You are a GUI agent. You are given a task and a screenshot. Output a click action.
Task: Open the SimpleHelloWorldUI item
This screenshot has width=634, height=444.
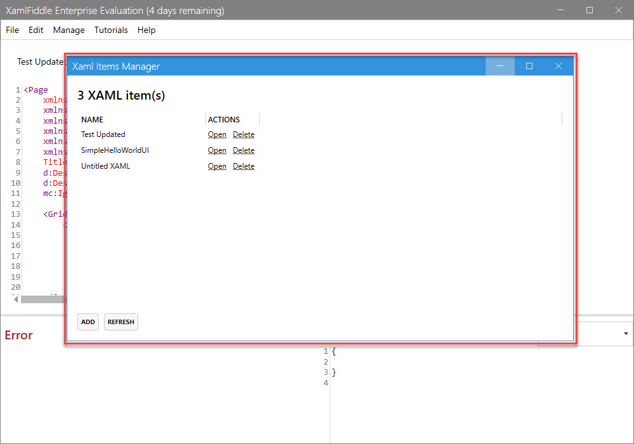pos(217,150)
